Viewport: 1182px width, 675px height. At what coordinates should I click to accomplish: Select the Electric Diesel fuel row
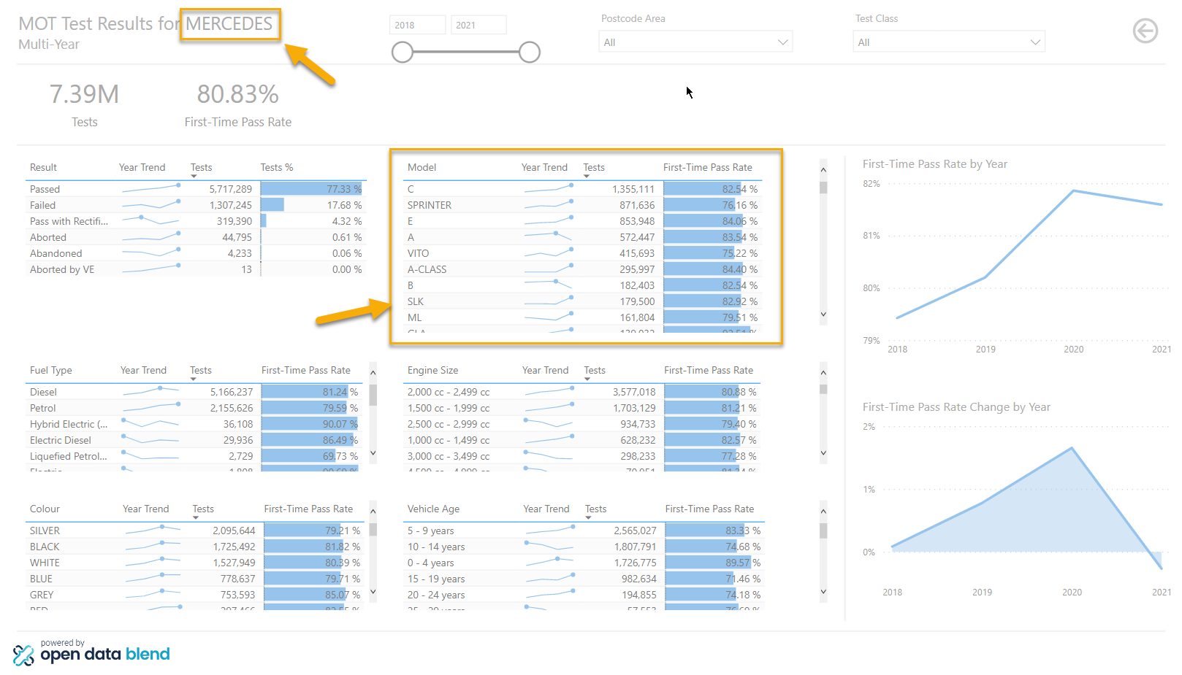(194, 440)
